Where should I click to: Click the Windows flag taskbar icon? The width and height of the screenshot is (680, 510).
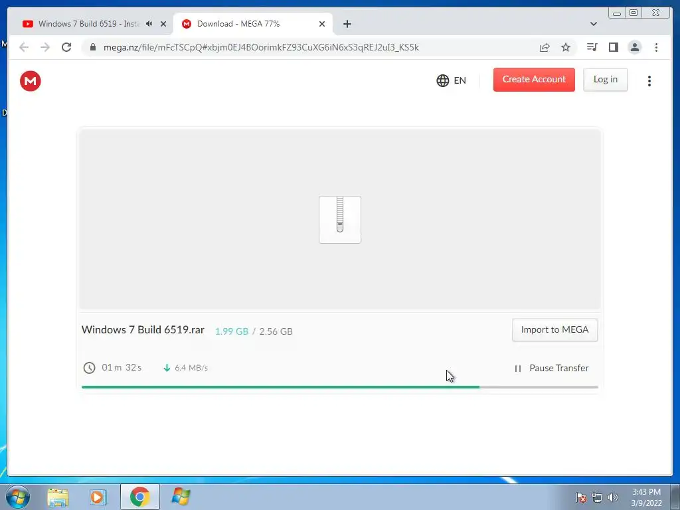click(181, 497)
